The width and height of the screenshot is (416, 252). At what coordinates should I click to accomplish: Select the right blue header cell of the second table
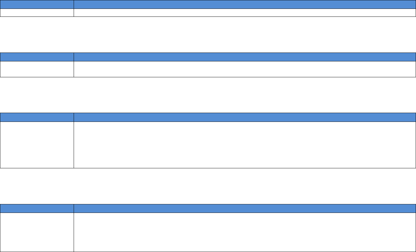[245, 57]
